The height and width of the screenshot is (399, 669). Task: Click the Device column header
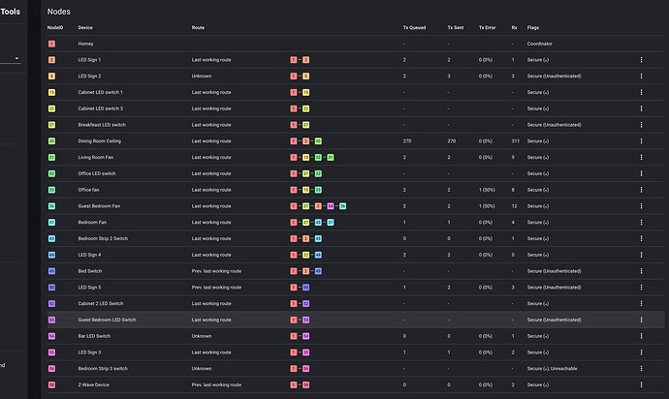(85, 27)
